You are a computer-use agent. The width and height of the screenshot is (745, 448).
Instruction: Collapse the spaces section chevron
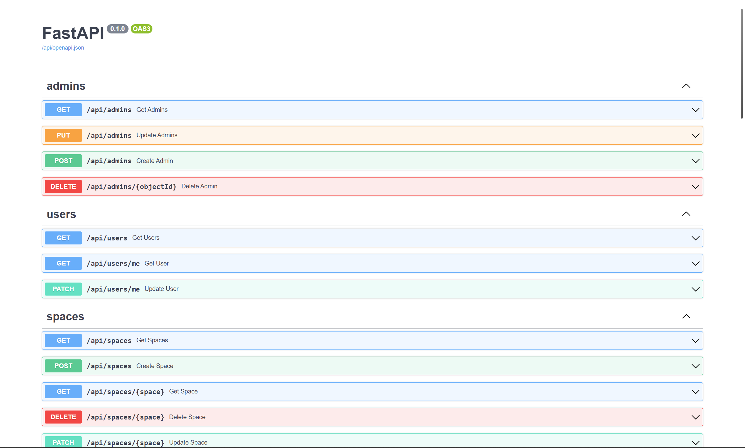tap(686, 317)
